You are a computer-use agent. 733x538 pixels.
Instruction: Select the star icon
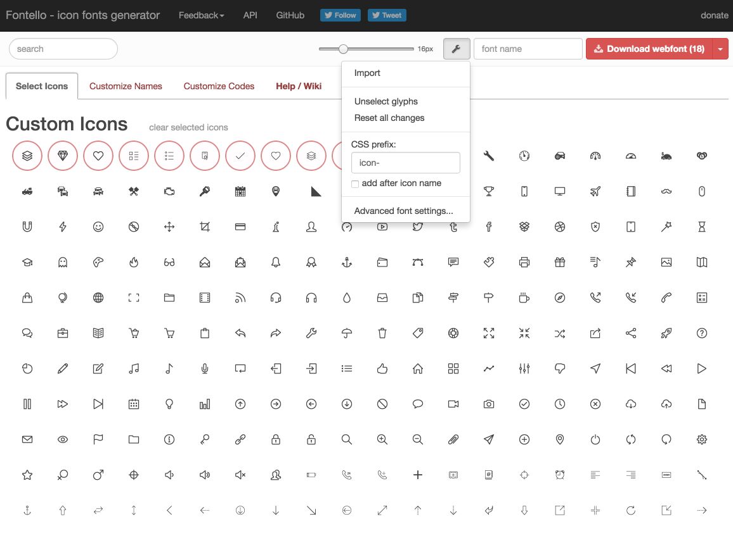27,475
